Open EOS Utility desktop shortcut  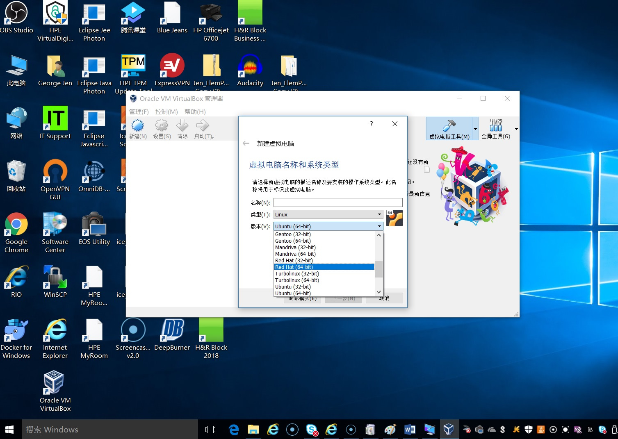(x=94, y=229)
